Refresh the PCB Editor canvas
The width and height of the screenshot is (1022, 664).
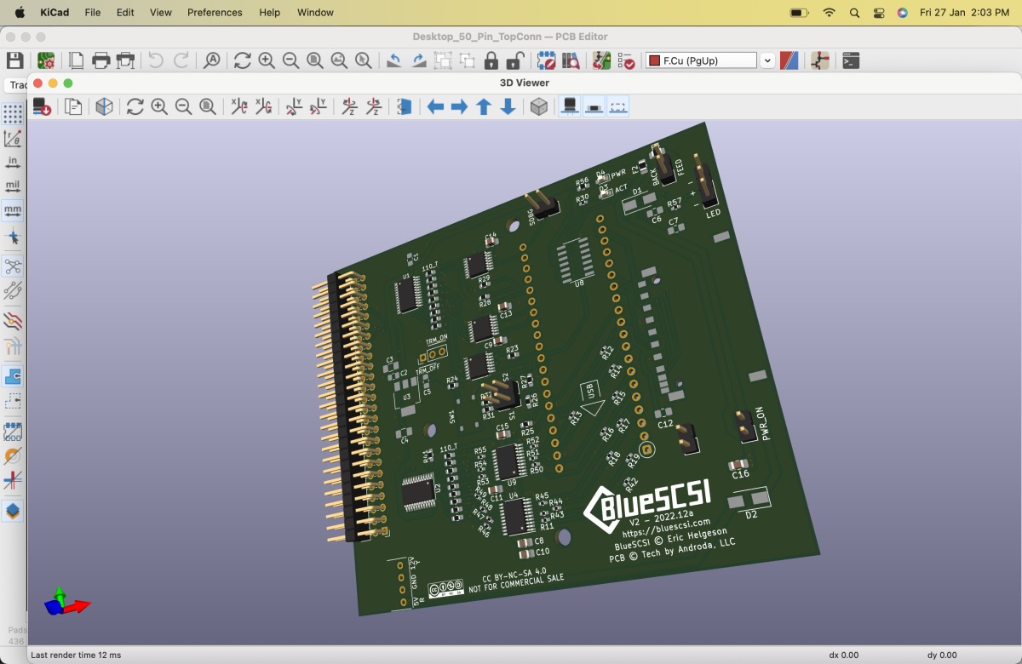coord(243,60)
